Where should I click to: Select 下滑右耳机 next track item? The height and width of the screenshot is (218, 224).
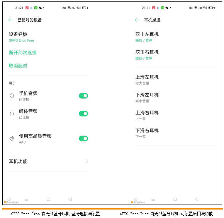[x=175, y=133]
